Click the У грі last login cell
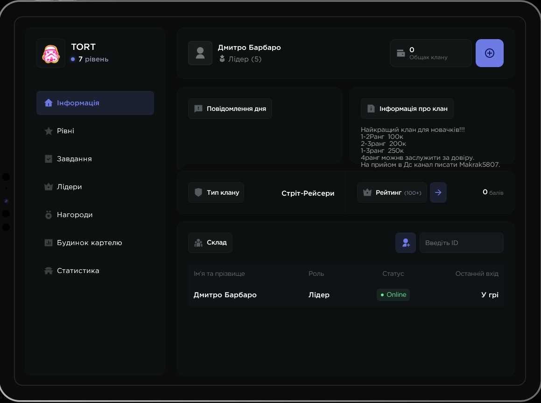 [x=490, y=295]
